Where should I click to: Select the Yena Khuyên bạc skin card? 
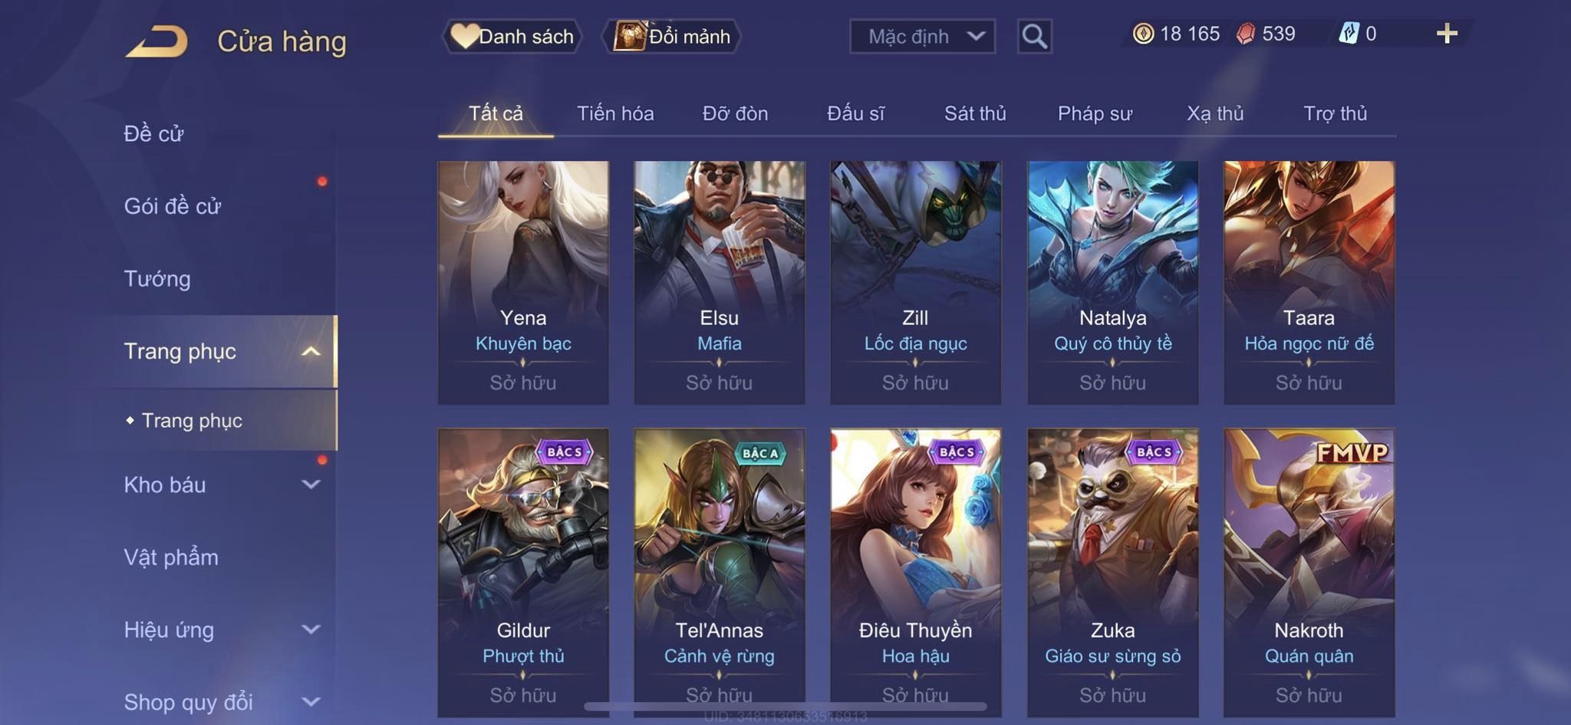tap(523, 282)
